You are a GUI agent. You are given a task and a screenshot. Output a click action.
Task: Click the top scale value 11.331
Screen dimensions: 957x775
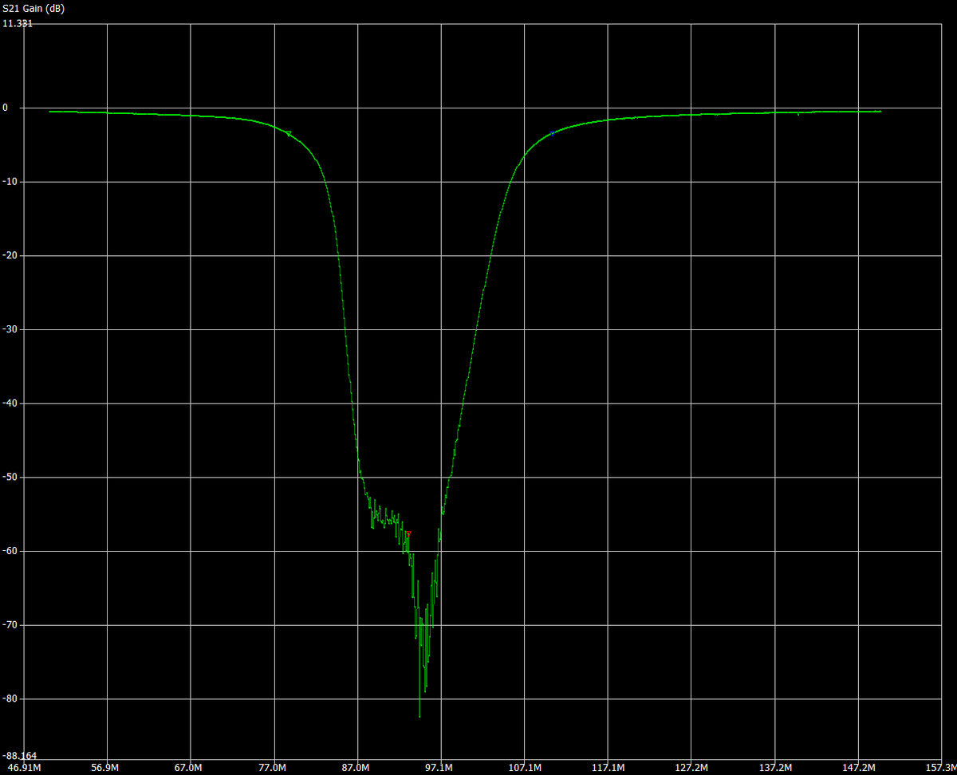click(18, 23)
